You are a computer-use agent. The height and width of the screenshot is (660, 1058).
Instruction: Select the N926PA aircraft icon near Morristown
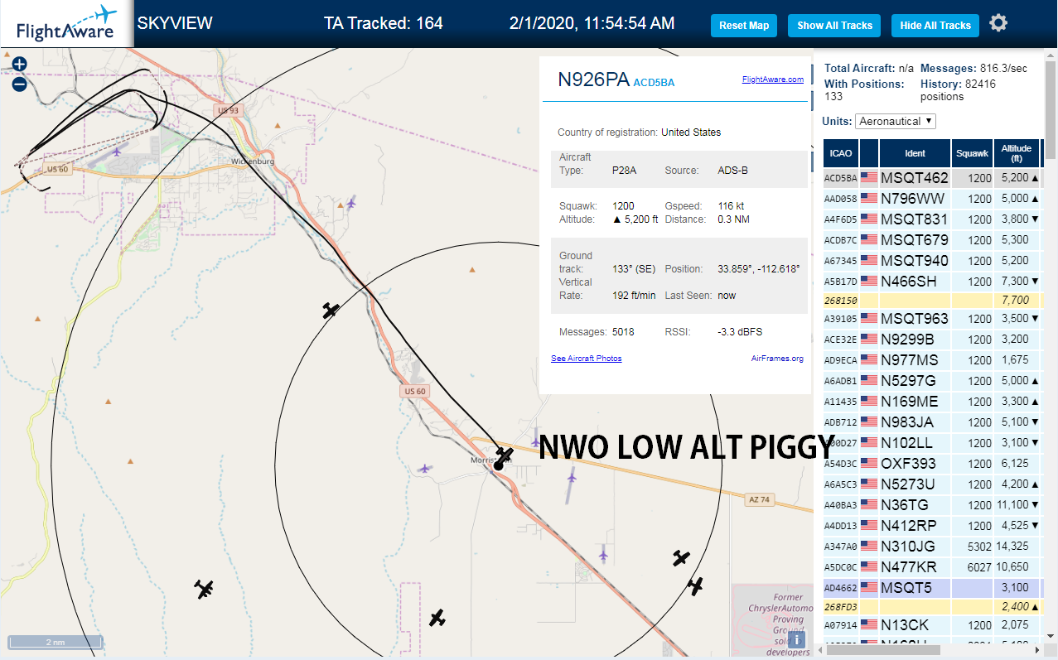click(x=504, y=455)
